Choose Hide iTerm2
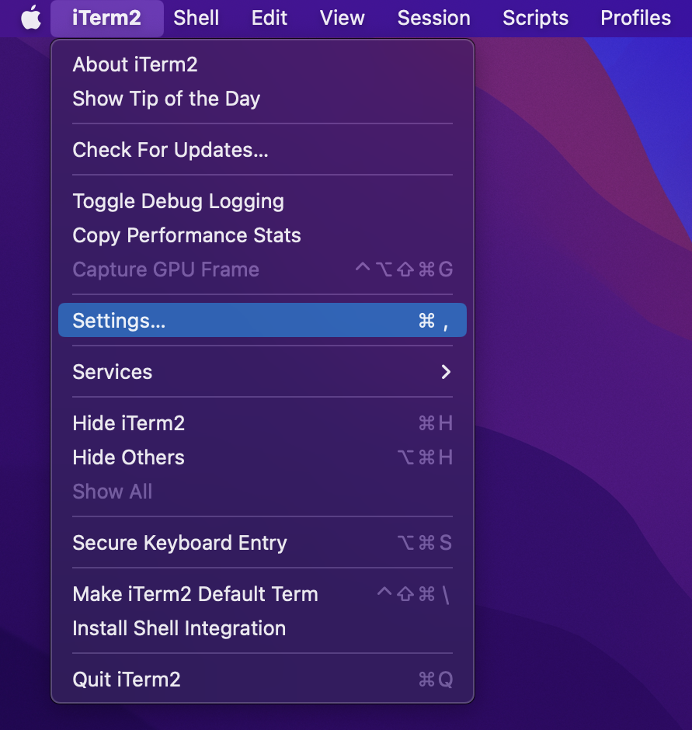Screen dimensions: 692x730 [x=263, y=422]
